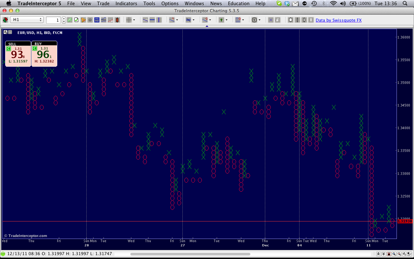Click the red-green refresh arrows icon
Viewport: 414px width, 259px height.
(5, 20)
